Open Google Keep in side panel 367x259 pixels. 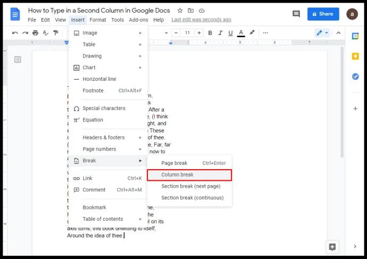[x=355, y=56]
